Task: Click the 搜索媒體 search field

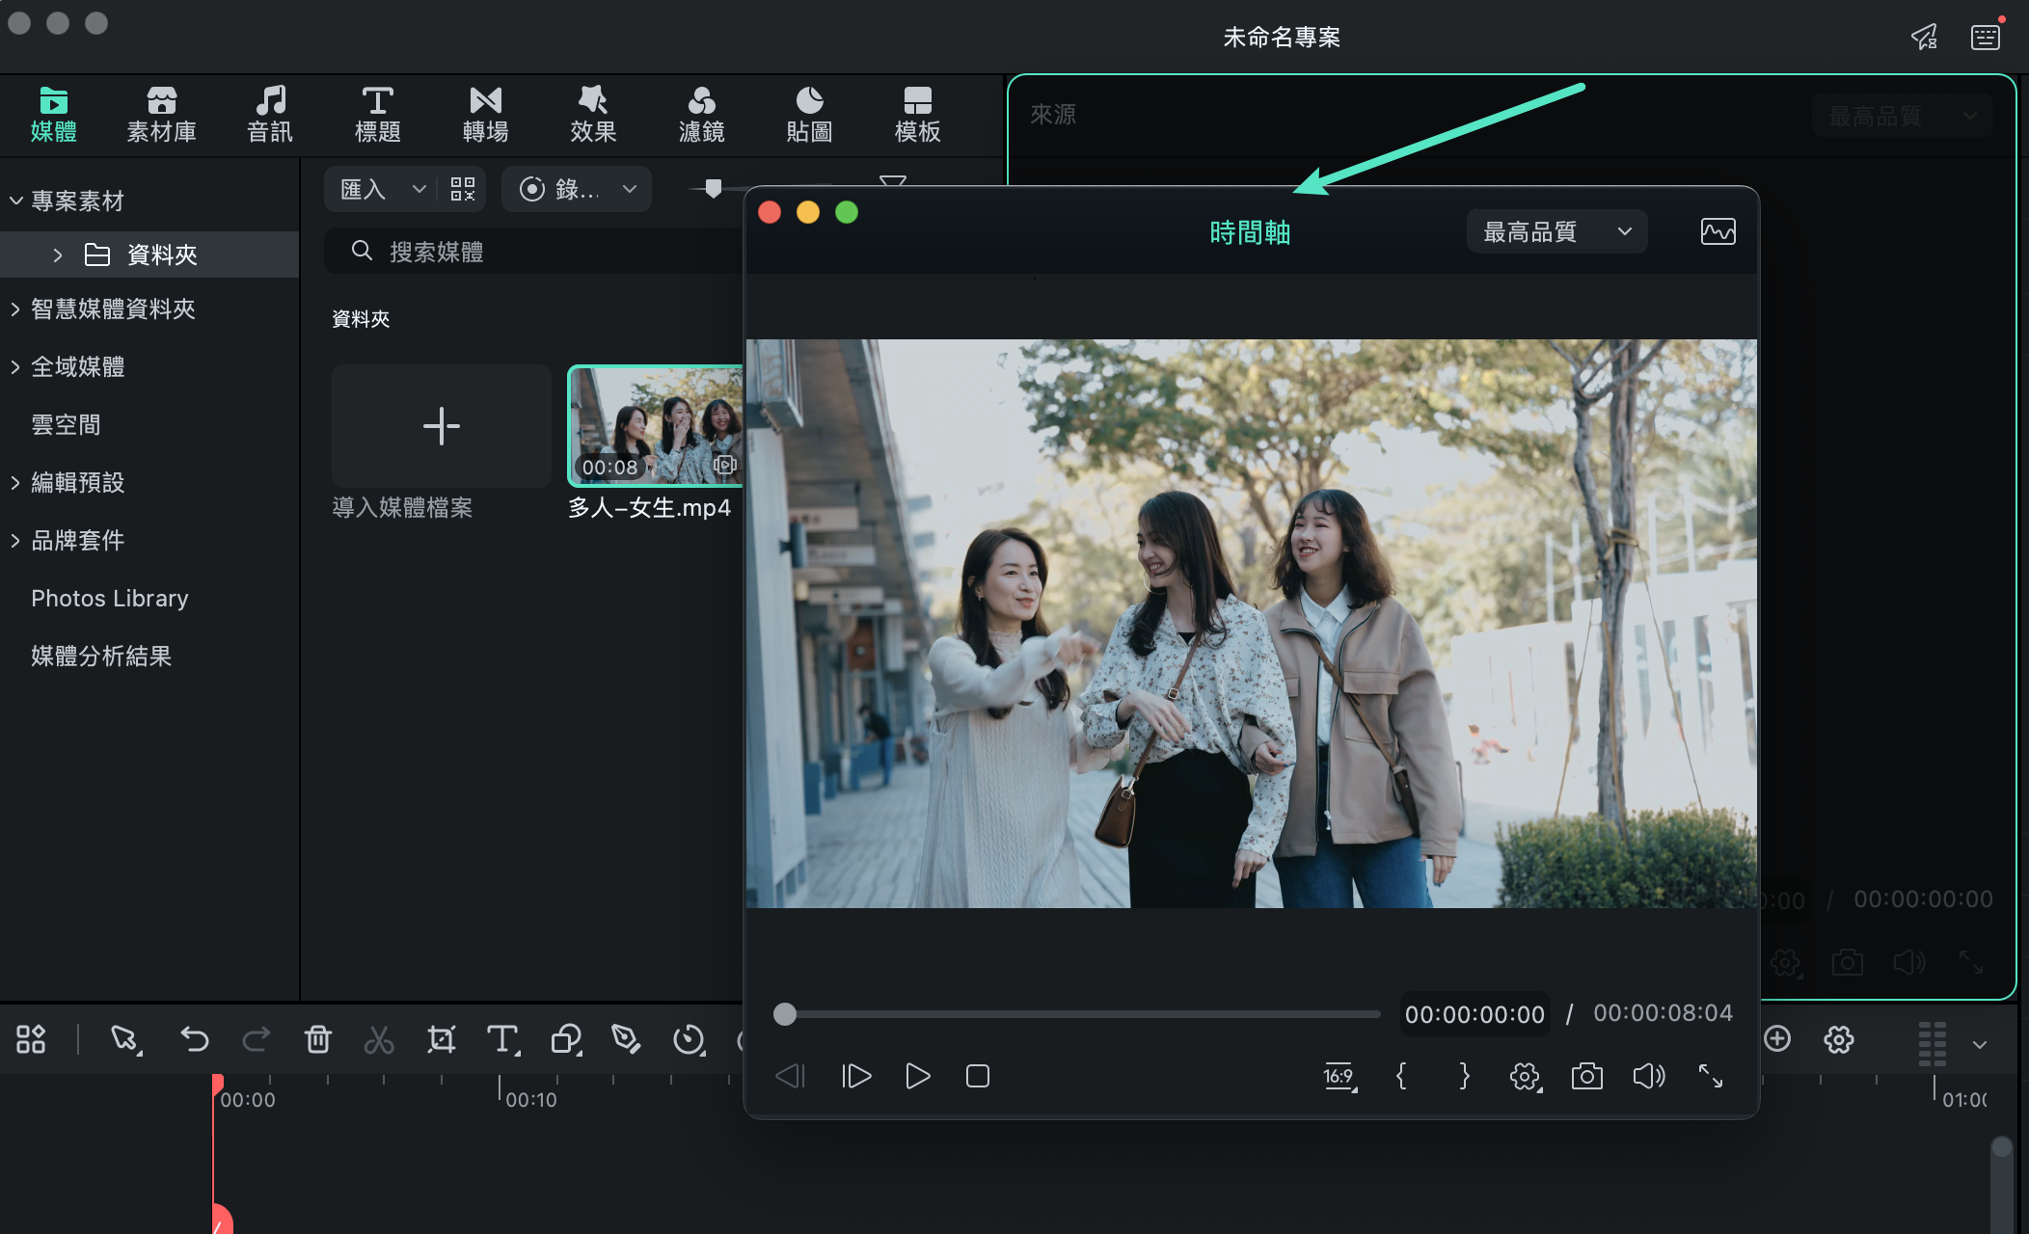Action: point(535,252)
